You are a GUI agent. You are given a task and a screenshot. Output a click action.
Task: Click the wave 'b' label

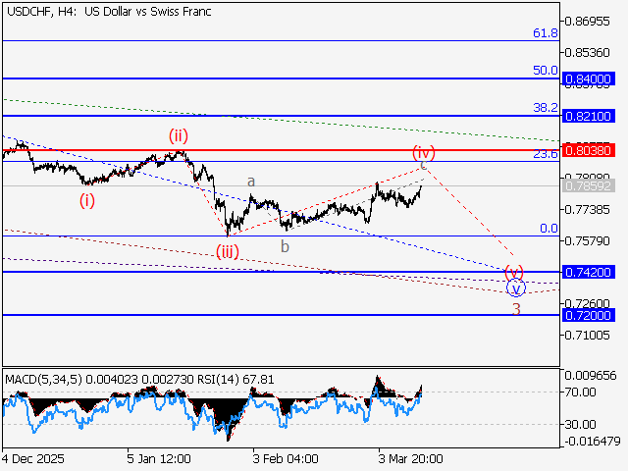[x=285, y=246]
